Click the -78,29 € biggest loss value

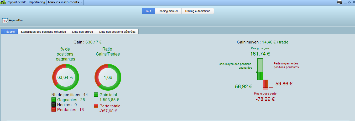click(265, 99)
